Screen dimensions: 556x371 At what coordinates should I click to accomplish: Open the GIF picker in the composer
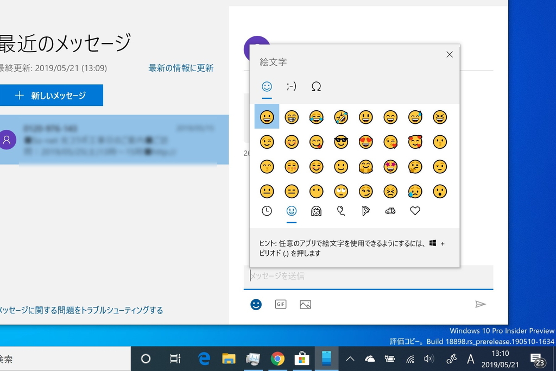(x=281, y=304)
